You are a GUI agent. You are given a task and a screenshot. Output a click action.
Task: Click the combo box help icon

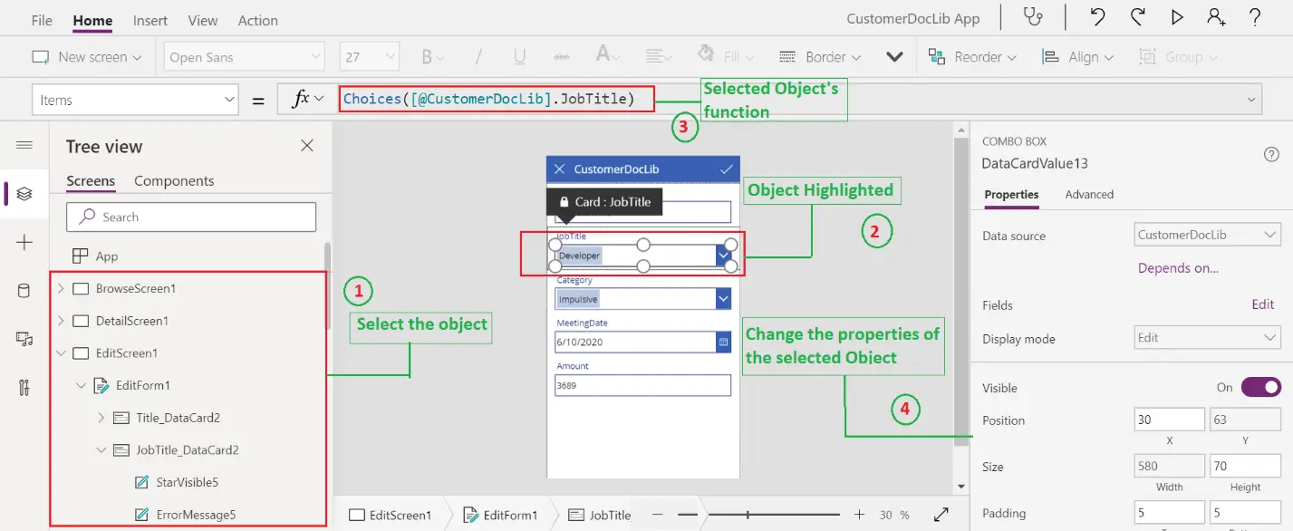click(x=1271, y=155)
